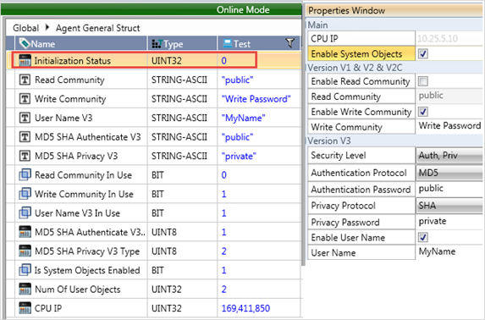Open the Authentication Protocol dropdown
This screenshot has height=320, width=485.
tap(449, 173)
